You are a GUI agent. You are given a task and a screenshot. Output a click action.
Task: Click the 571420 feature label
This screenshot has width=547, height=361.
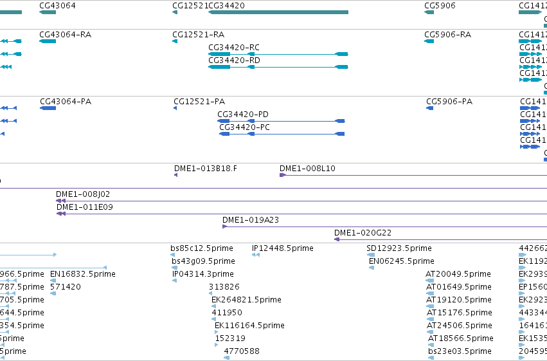tap(65, 287)
